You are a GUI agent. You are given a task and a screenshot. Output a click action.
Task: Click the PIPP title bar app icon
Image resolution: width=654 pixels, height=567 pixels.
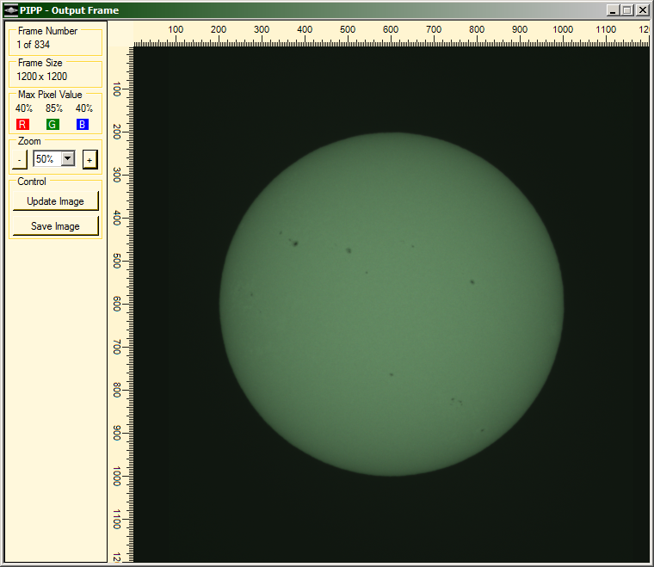(11, 10)
